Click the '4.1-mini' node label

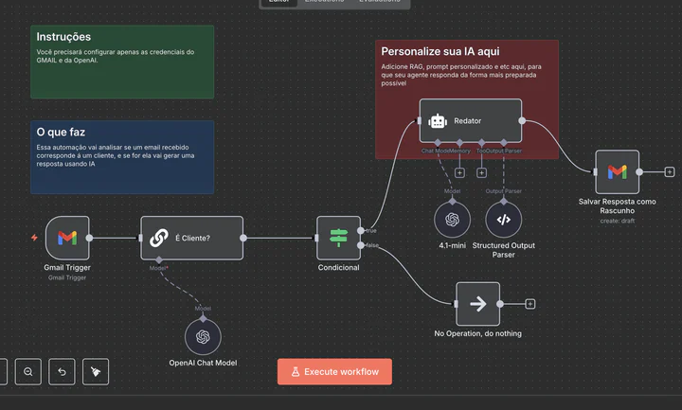453,245
